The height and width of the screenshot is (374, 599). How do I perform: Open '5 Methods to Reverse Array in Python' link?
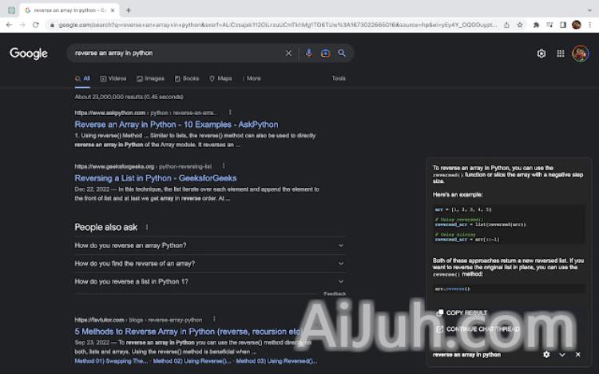[188, 332]
